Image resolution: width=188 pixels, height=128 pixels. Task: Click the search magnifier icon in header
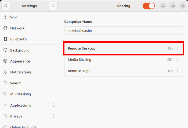pyautogui.click(x=6, y=6)
